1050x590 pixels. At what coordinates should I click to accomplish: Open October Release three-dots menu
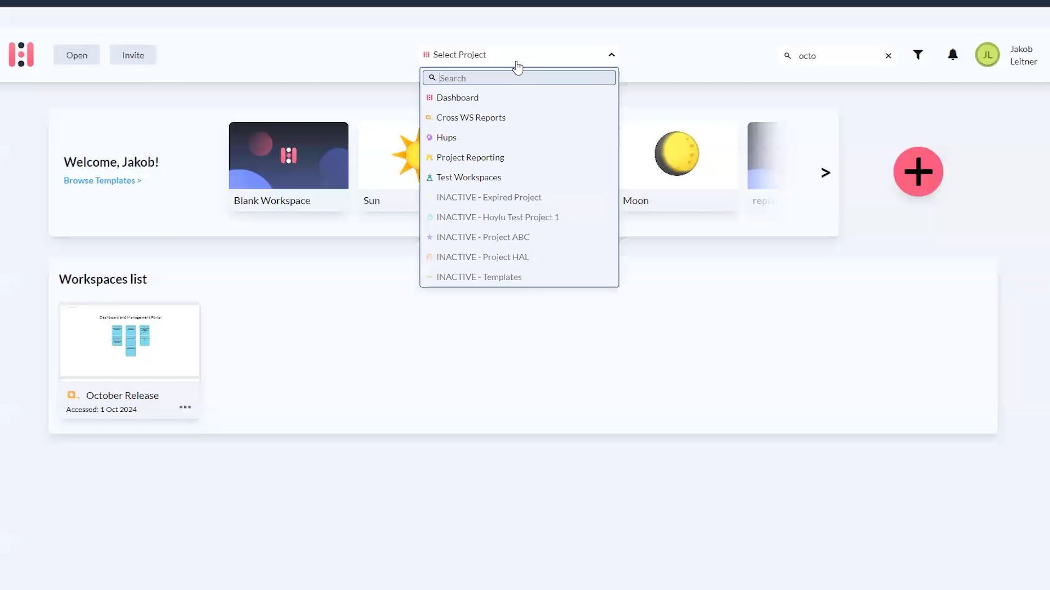coord(185,407)
